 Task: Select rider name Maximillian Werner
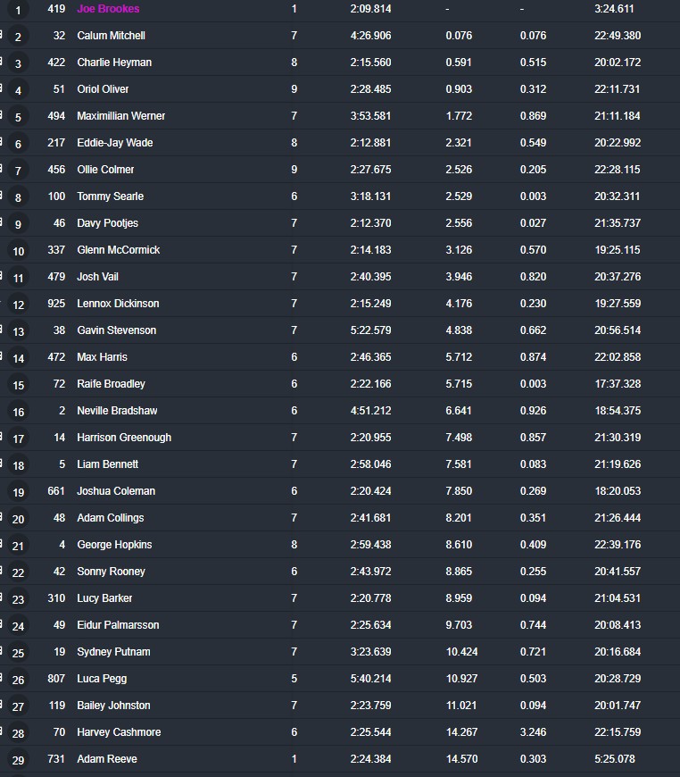point(120,115)
